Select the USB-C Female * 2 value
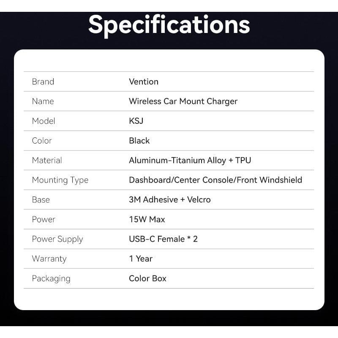Viewport: 338px width, 338px height. pos(163,239)
